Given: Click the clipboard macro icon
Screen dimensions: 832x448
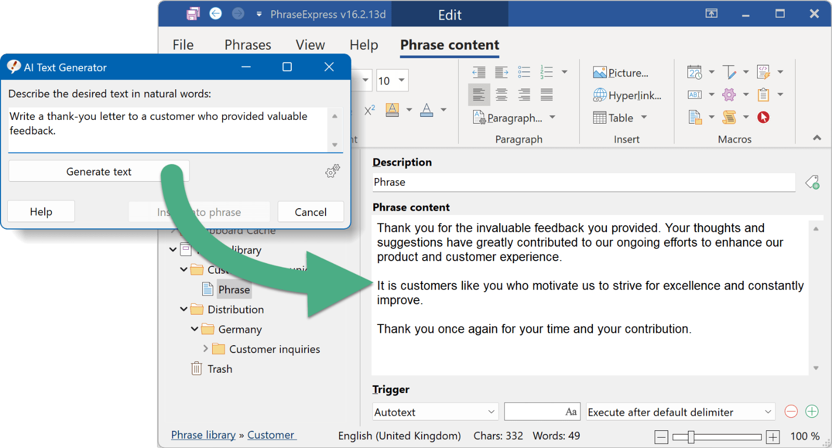Looking at the screenshot, I should (763, 94).
